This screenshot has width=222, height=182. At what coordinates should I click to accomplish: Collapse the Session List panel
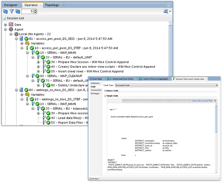(x=5, y=18)
